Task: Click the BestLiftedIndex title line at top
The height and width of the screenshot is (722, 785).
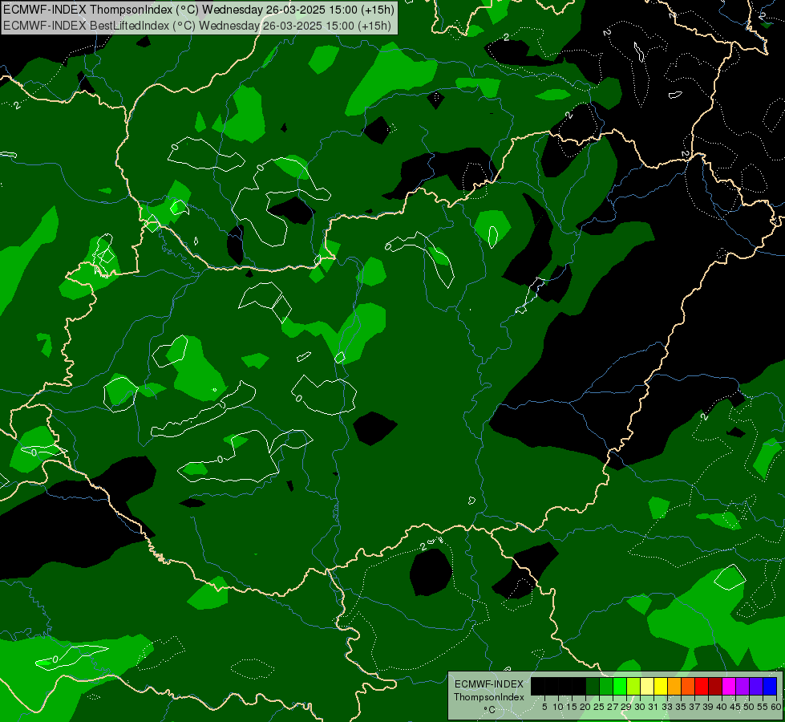Action: [197, 26]
